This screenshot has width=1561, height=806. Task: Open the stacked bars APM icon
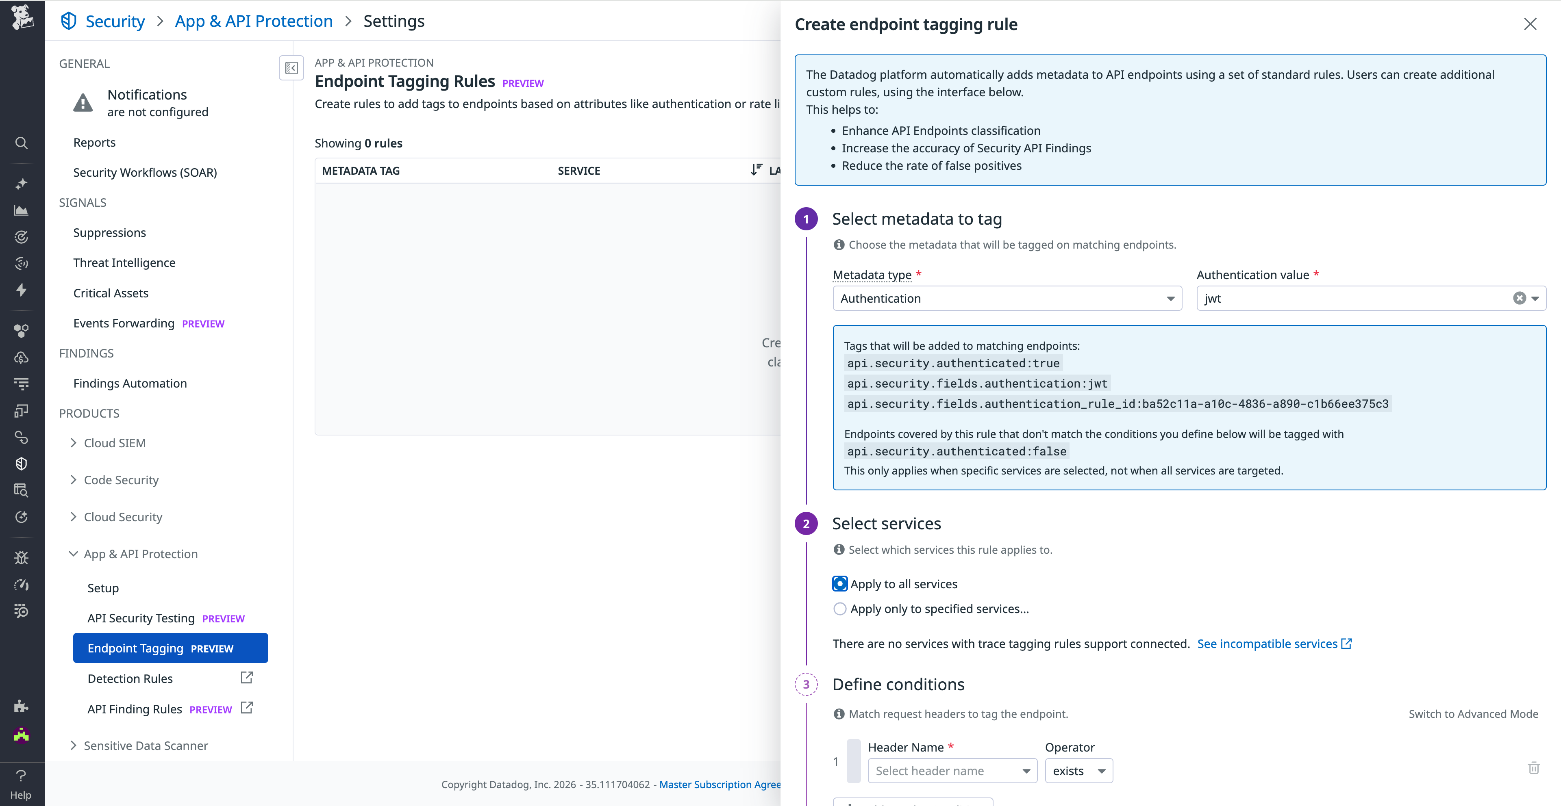click(21, 384)
